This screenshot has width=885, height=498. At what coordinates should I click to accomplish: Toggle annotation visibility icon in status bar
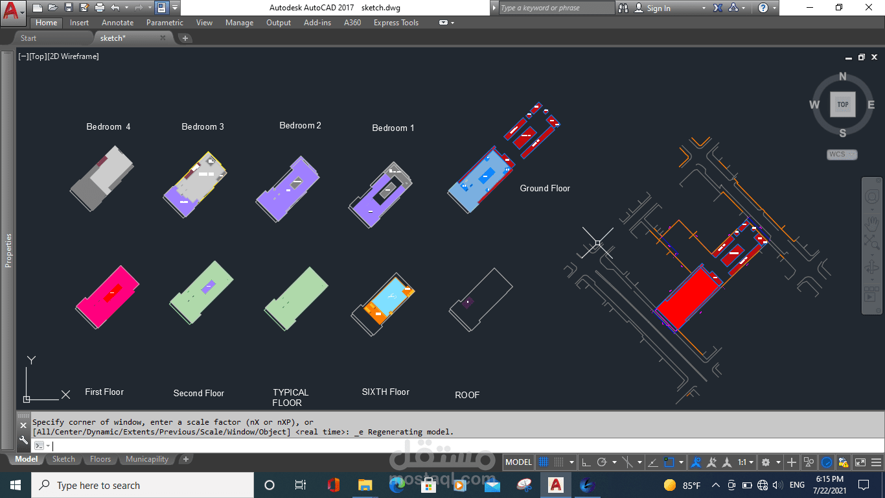click(x=696, y=462)
